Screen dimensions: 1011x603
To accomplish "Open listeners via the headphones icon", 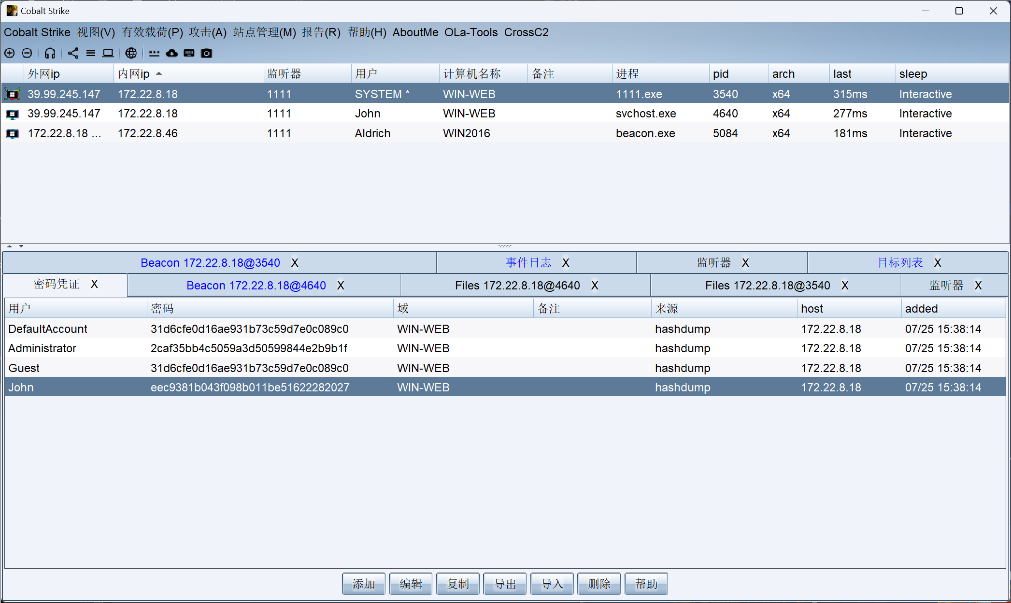I will tap(50, 53).
